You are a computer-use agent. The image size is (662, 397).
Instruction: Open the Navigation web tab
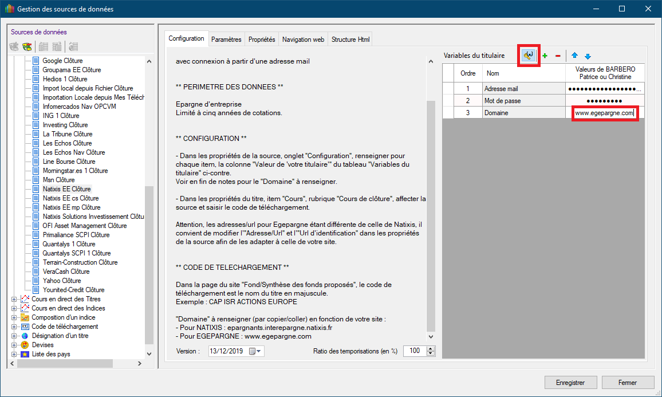pos(303,40)
